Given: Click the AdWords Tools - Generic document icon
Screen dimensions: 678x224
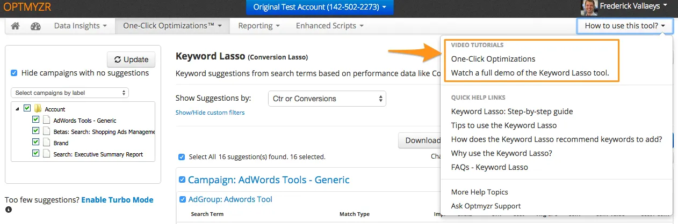Looking at the screenshot, I should click(47, 121).
